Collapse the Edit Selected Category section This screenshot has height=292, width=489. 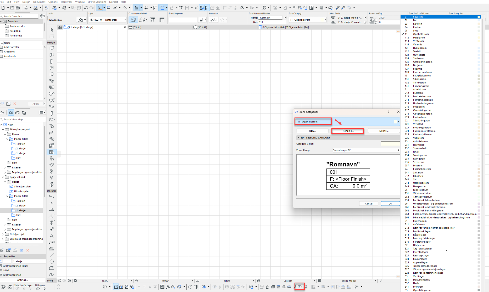pos(298,138)
